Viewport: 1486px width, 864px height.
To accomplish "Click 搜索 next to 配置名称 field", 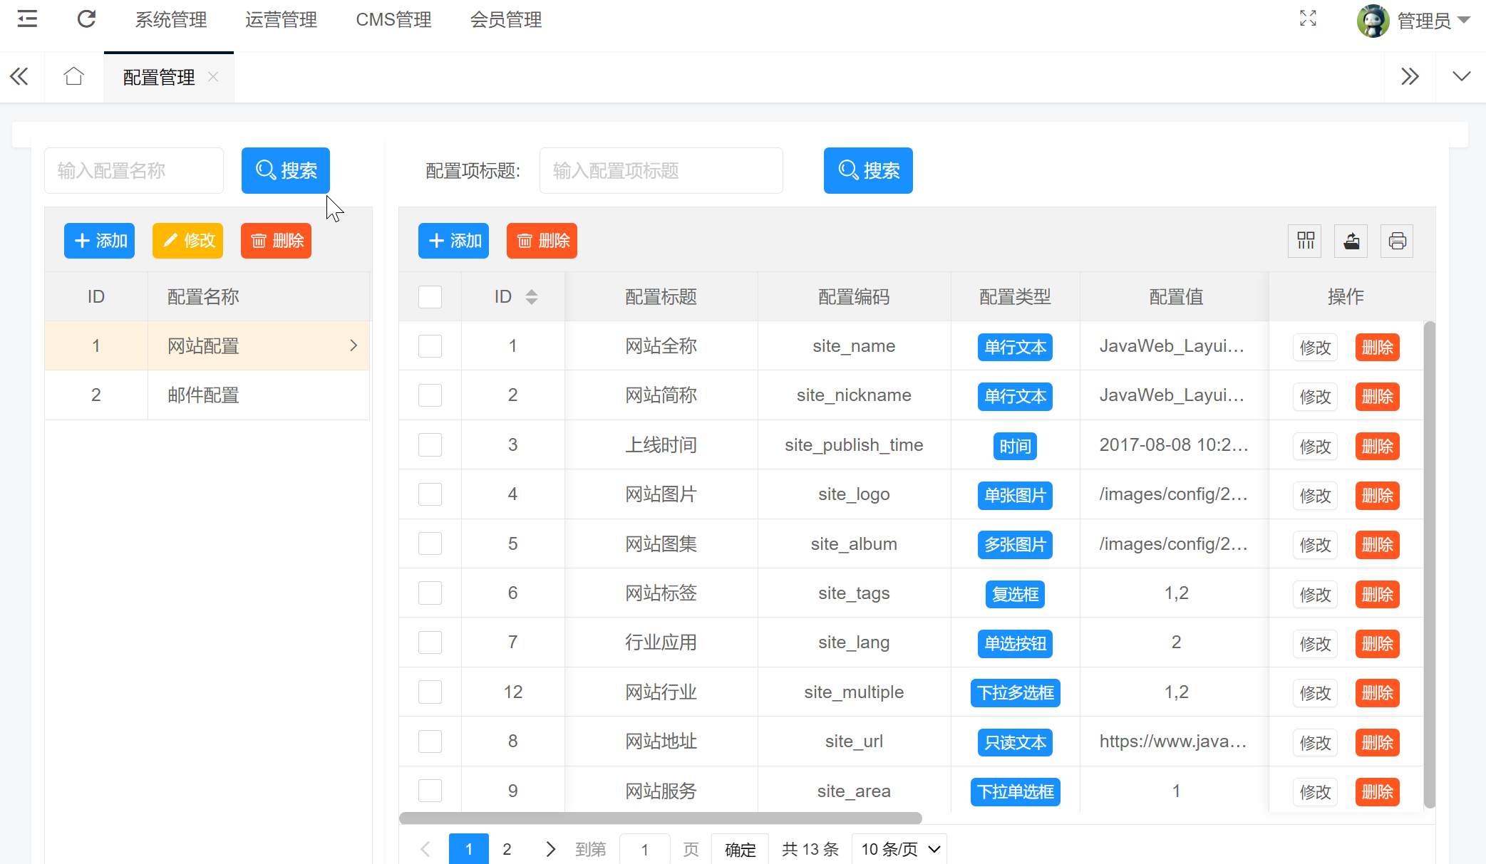I will coord(286,170).
